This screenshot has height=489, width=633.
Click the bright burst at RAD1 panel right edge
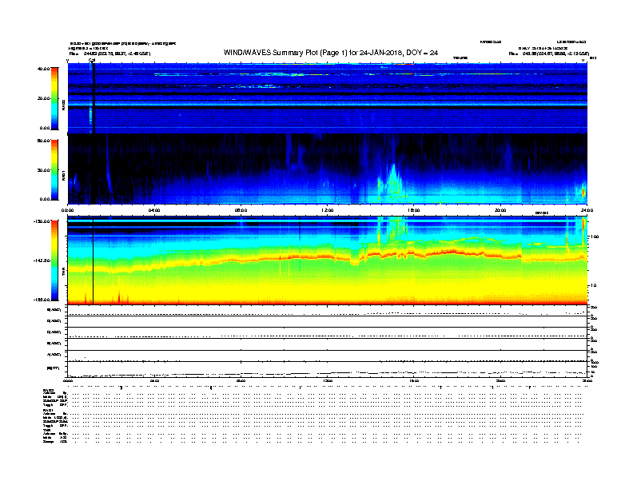[583, 192]
